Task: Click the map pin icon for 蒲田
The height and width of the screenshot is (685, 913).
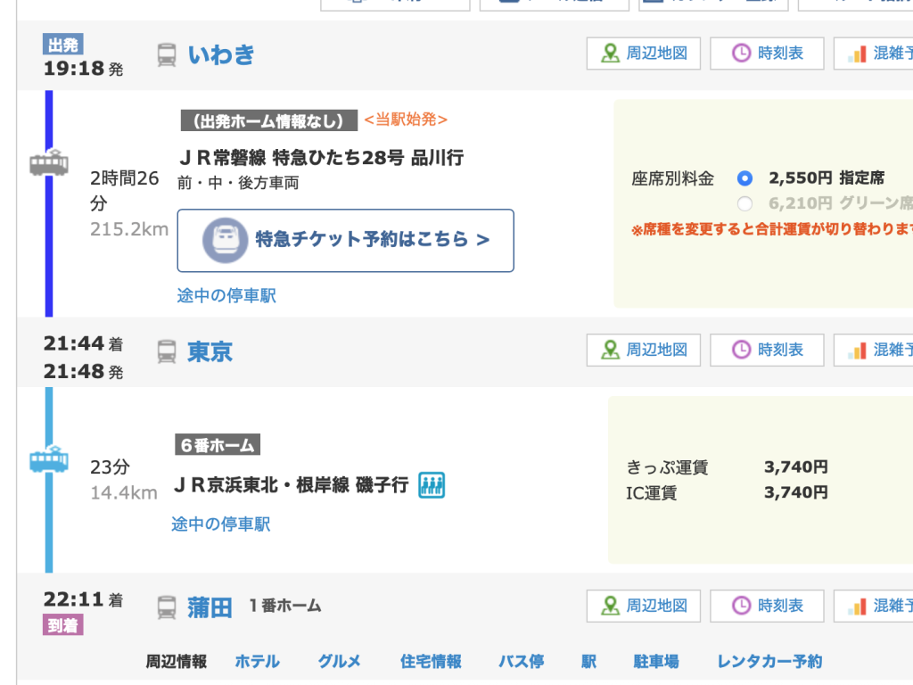Action: (x=611, y=606)
